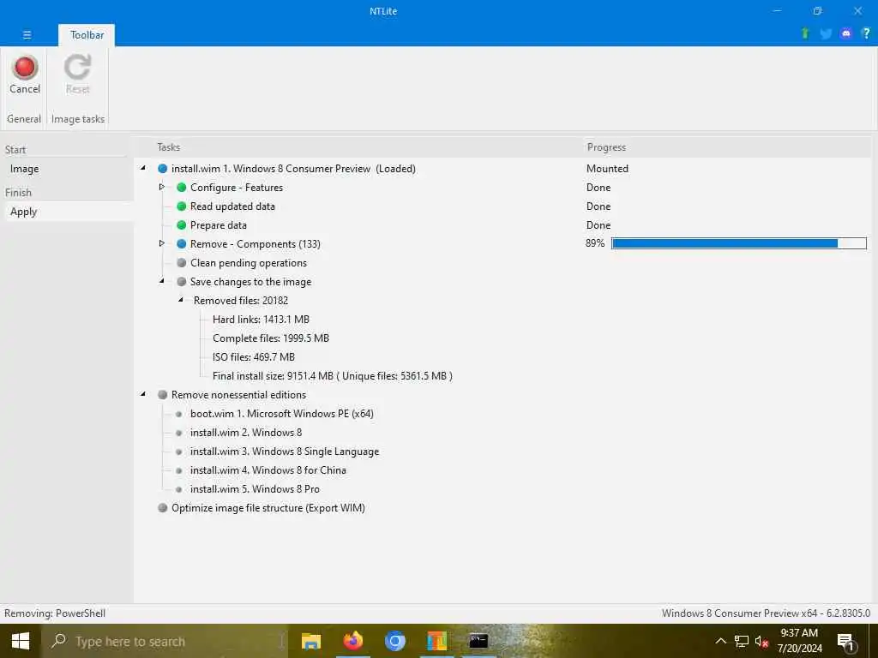Open the hamburger menu icon

(x=27, y=34)
